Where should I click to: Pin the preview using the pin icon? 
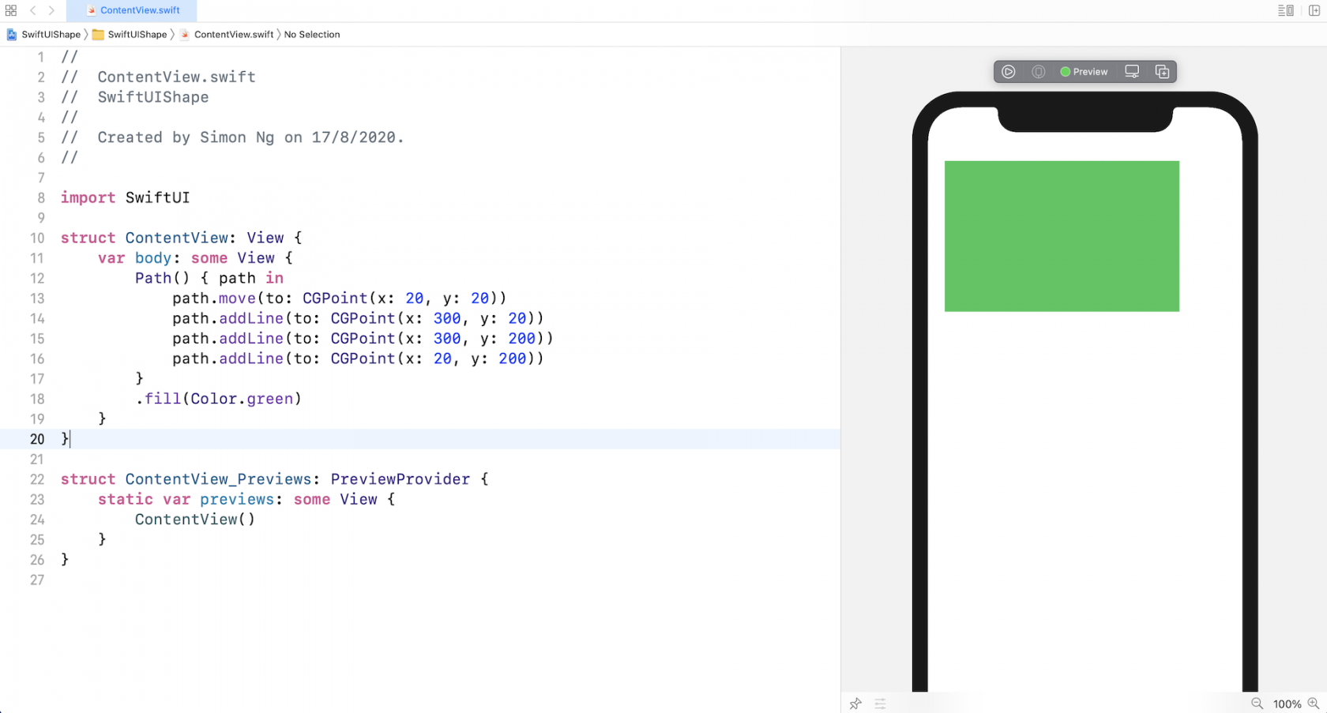coord(855,703)
